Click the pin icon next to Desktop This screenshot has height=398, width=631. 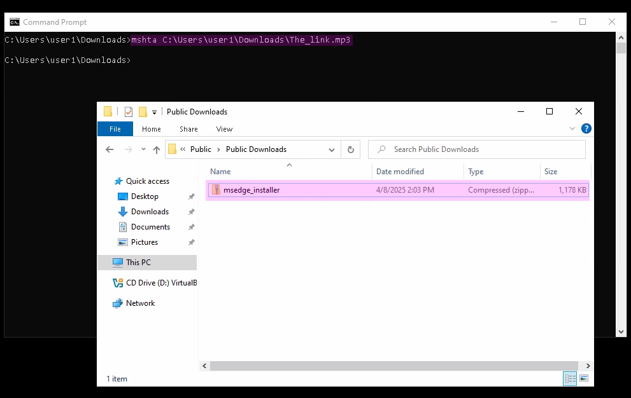click(192, 196)
